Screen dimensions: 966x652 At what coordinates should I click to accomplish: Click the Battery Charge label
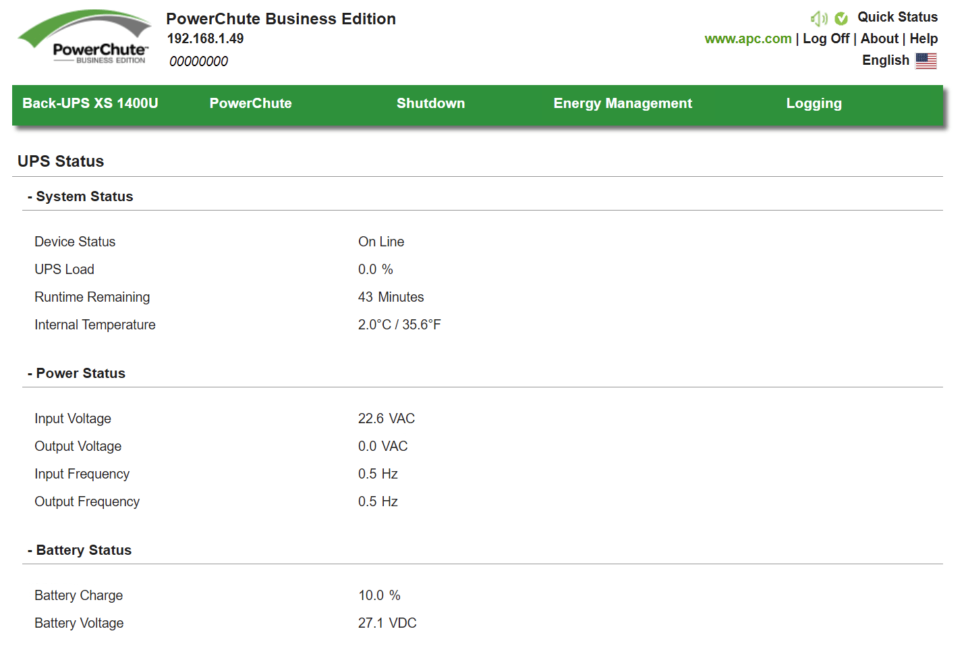(79, 595)
